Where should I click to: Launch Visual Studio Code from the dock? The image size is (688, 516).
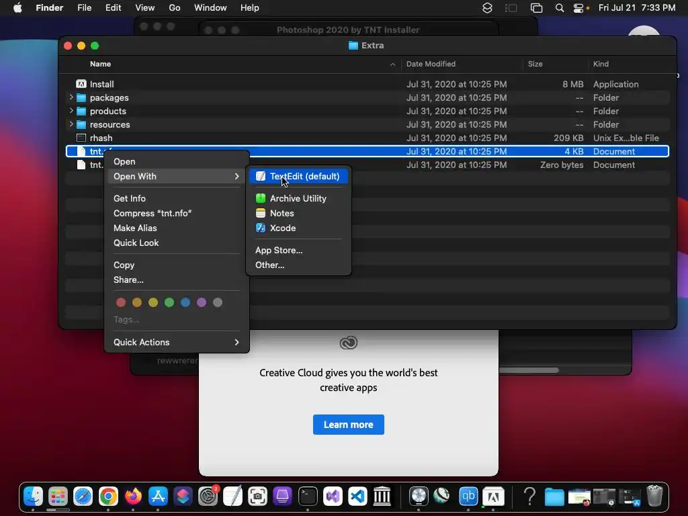tap(357, 497)
